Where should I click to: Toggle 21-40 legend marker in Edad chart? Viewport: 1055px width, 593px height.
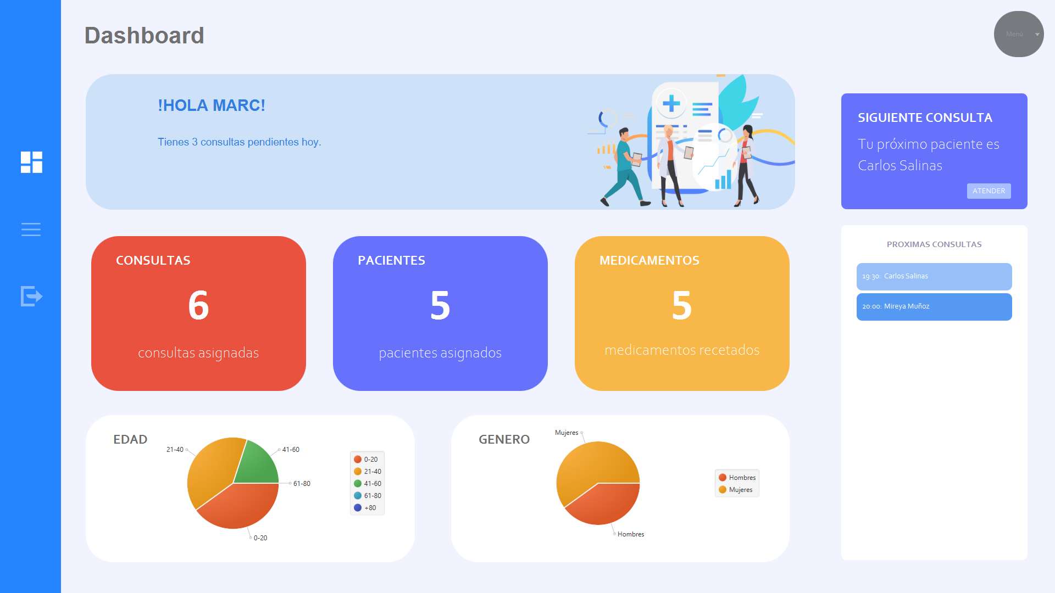point(358,472)
